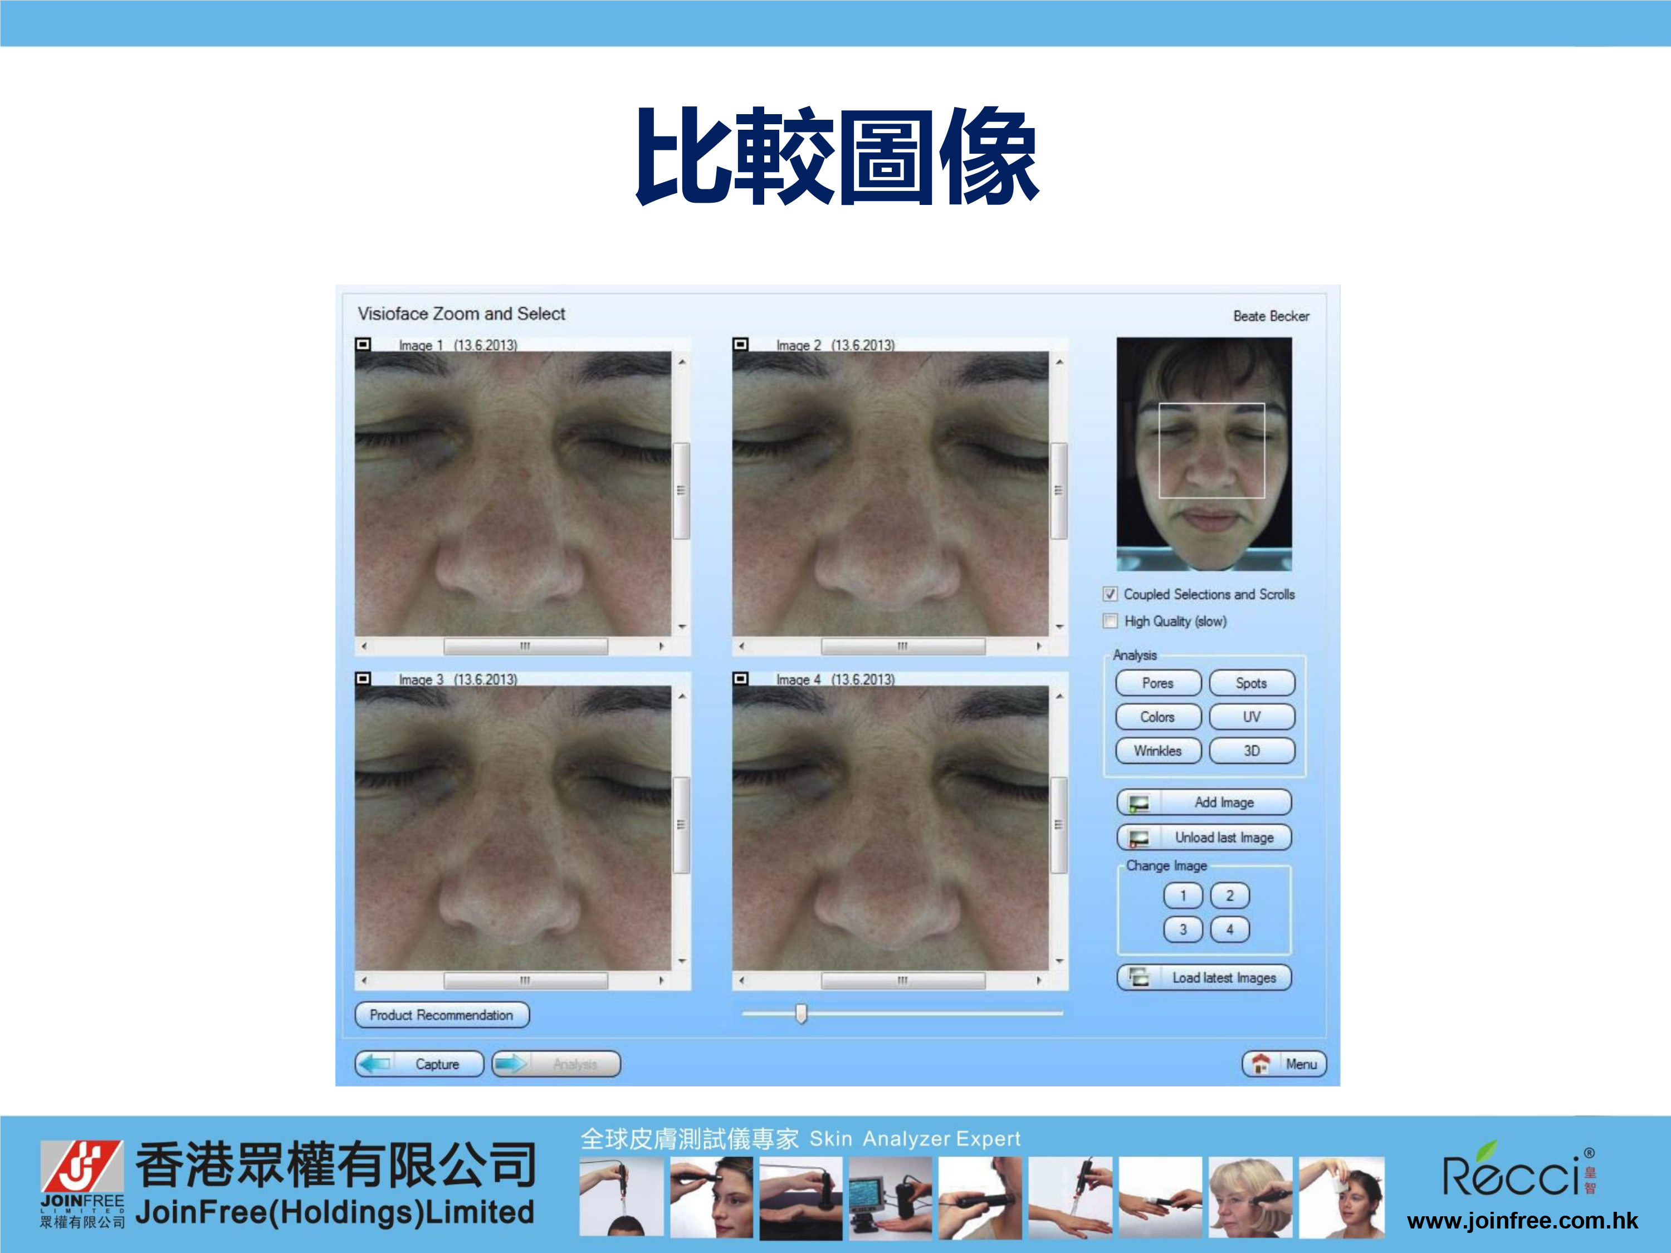Click the maximize icon beside Image 3
1671x1253 pixels.
click(x=363, y=678)
